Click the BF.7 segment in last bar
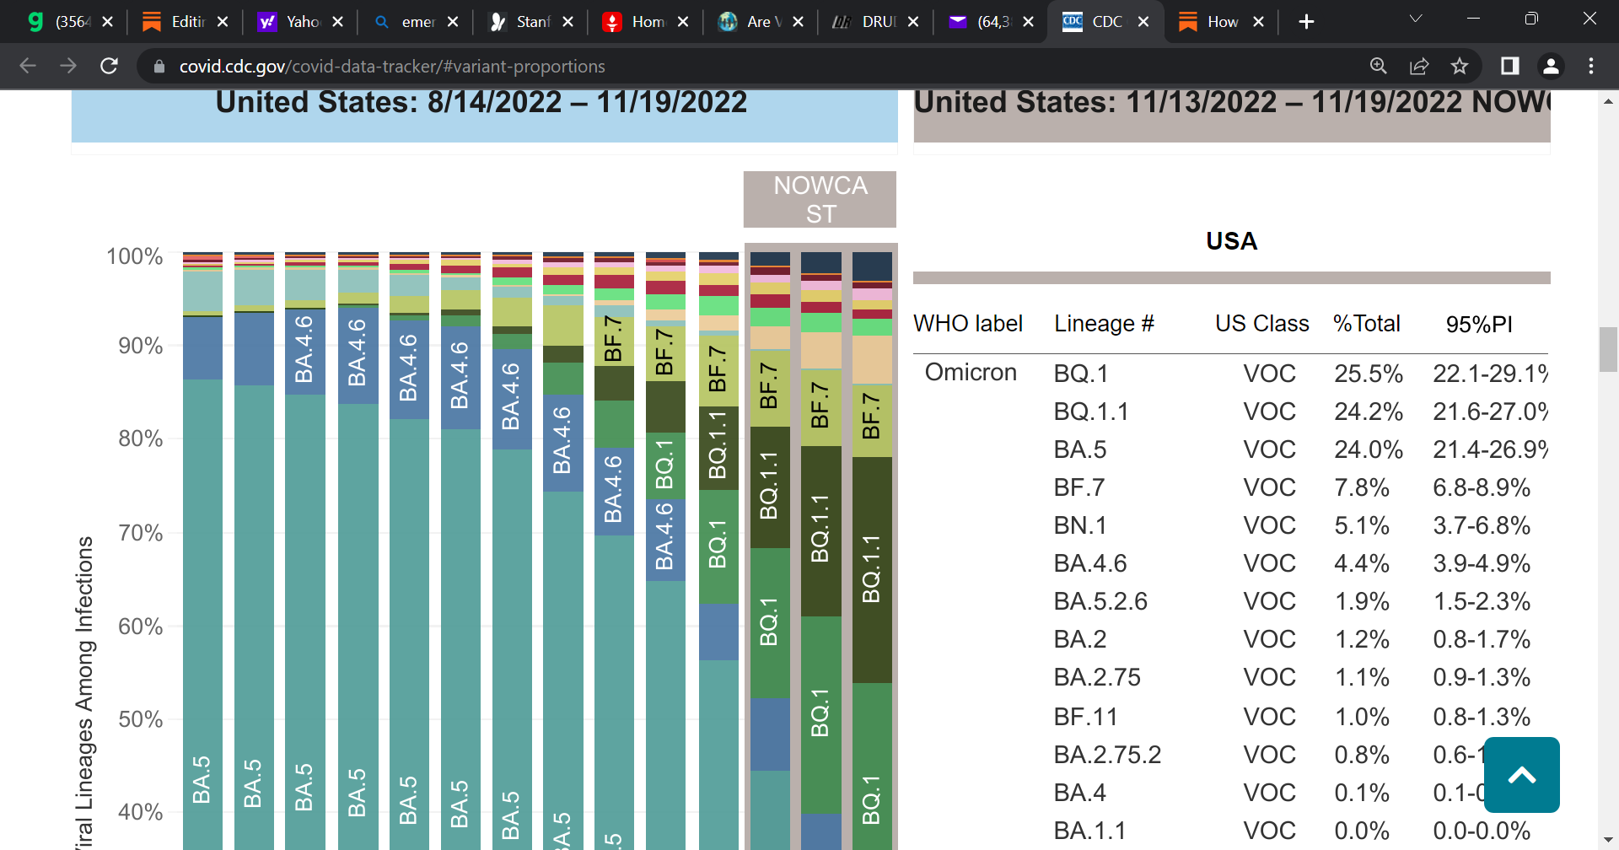 [x=872, y=420]
